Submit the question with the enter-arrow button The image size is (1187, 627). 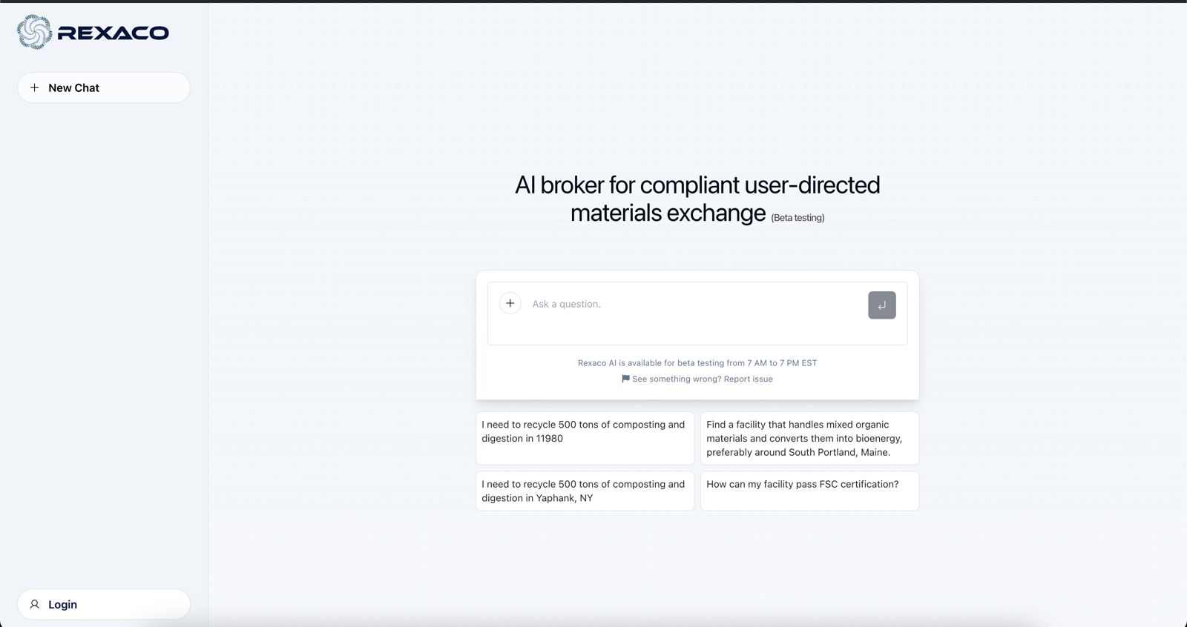[881, 305]
